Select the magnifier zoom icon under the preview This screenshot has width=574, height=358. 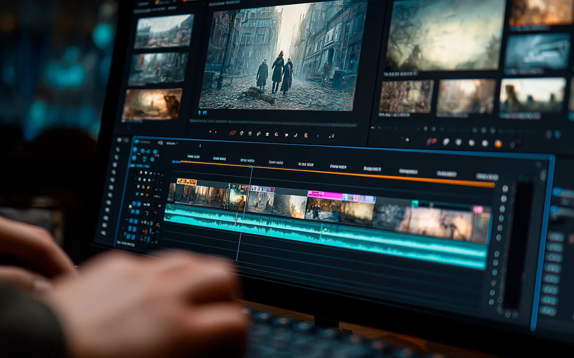(x=276, y=134)
